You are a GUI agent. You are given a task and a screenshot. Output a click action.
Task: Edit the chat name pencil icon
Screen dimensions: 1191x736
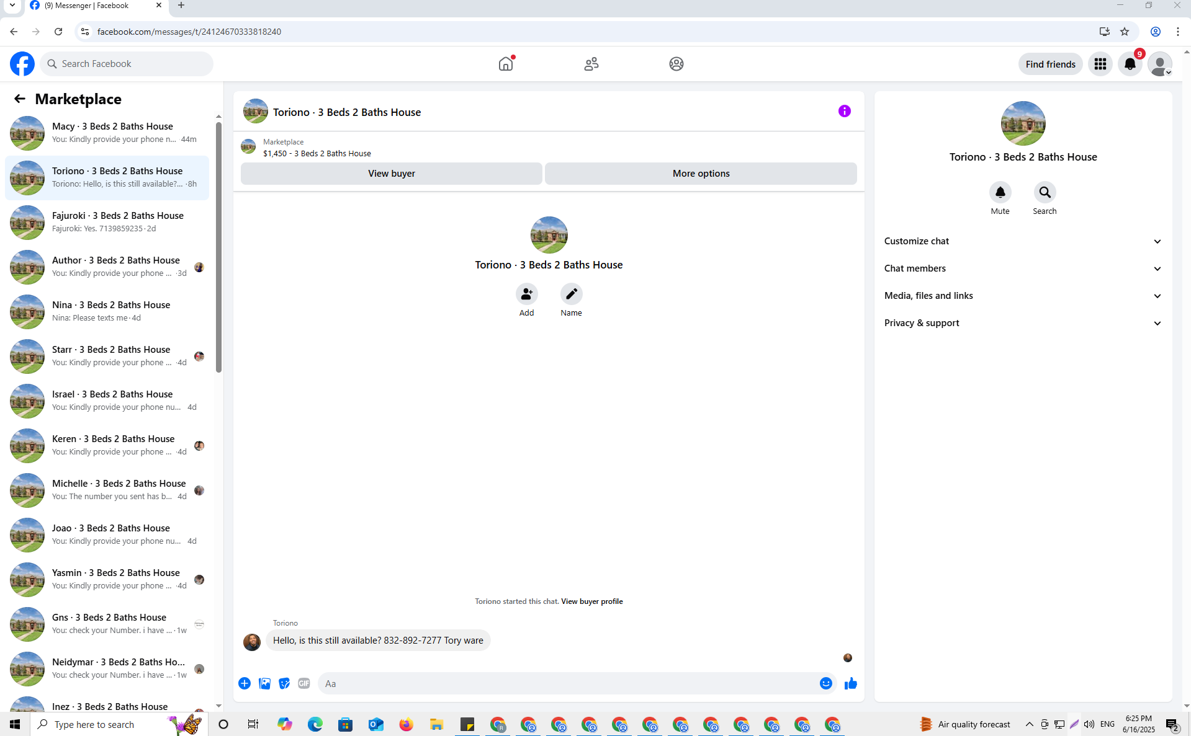click(571, 294)
